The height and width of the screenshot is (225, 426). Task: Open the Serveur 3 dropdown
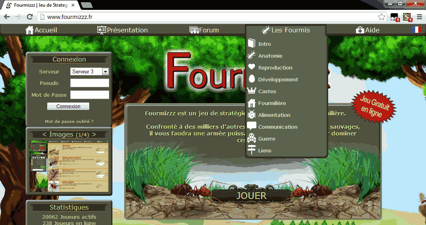pyautogui.click(x=90, y=71)
